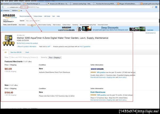
Task: Open the 'im' bookmarks folder
Action: pos(20,10)
